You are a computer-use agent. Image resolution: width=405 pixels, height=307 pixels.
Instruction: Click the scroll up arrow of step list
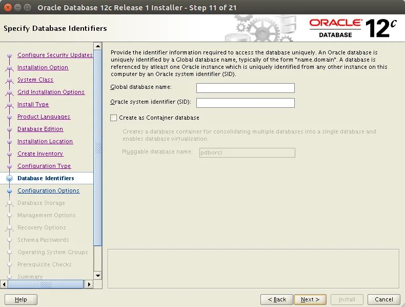click(98, 47)
